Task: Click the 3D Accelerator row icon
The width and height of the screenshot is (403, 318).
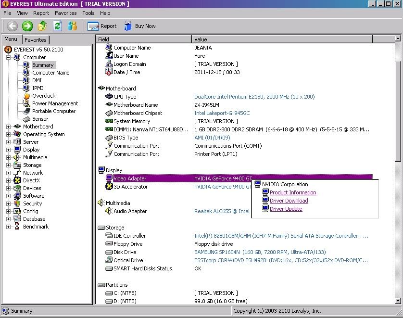Action: (x=109, y=186)
